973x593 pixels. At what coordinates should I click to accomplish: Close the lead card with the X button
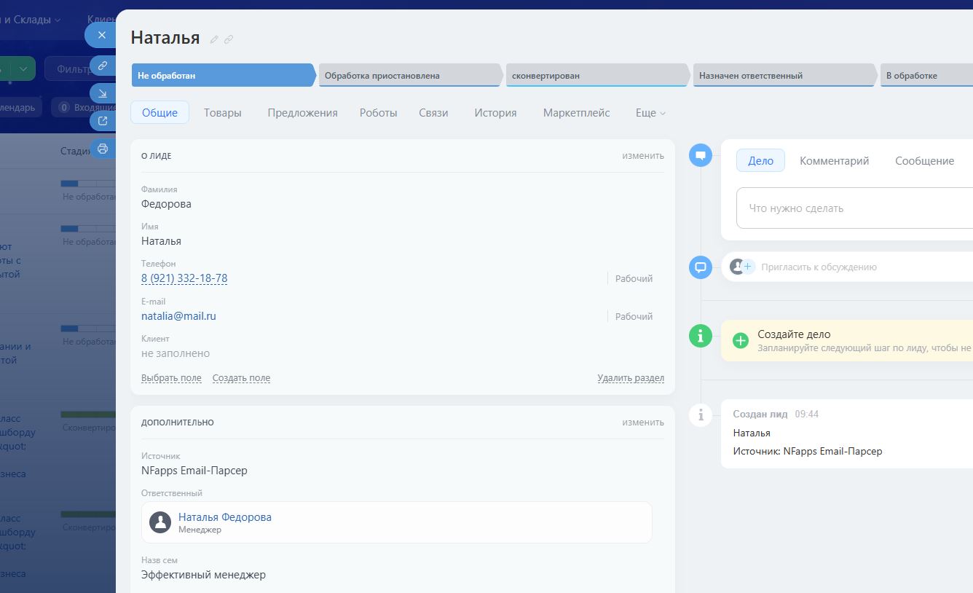click(102, 35)
